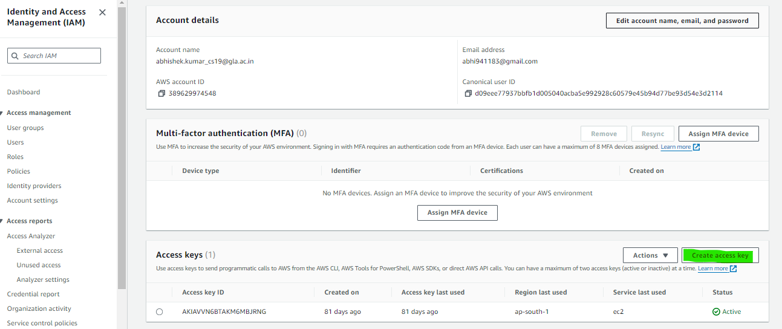Click Edit account name, email, and password
This screenshot has height=329, width=782.
click(x=682, y=21)
